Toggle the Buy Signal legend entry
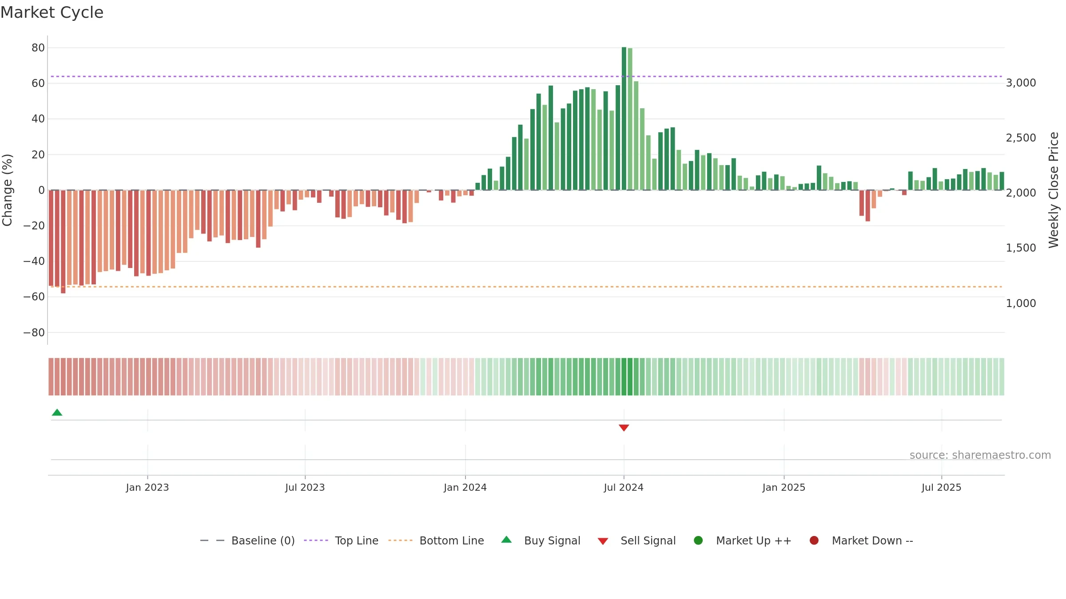Image resolution: width=1066 pixels, height=599 pixels. [x=541, y=540]
